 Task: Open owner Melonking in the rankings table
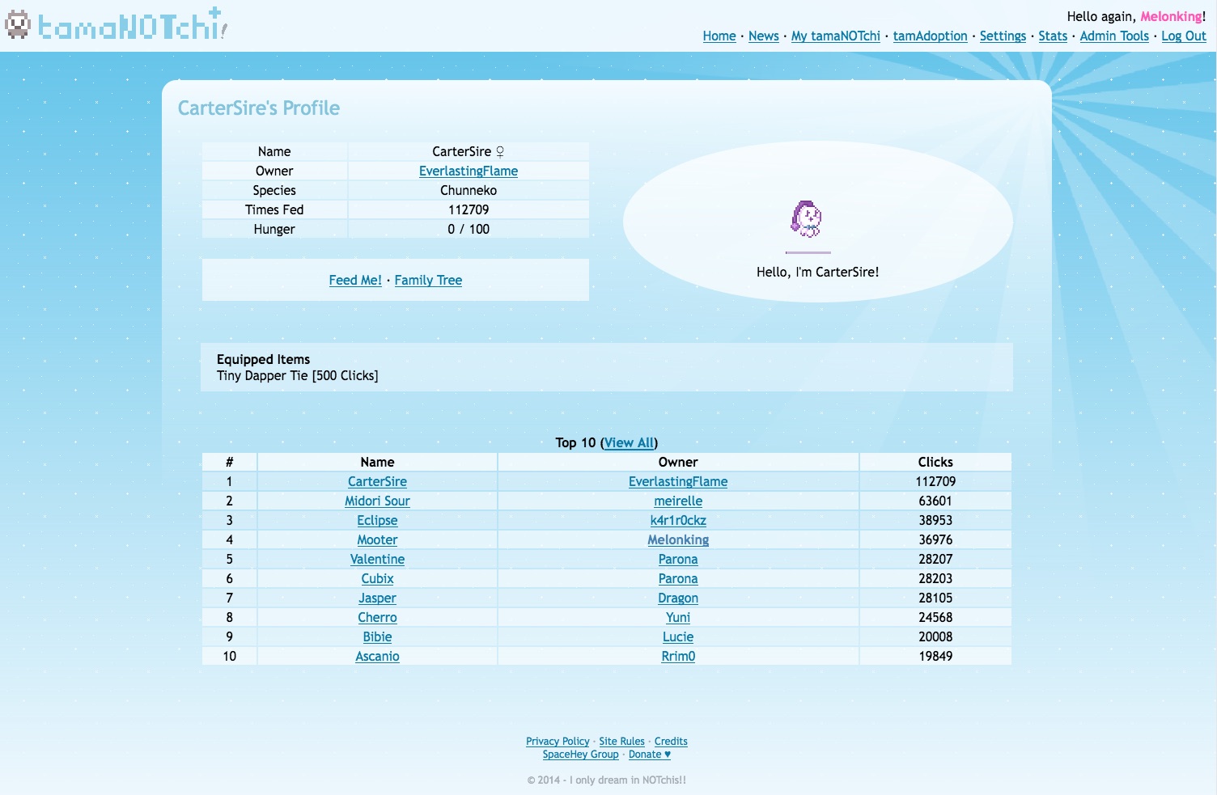pyautogui.click(x=678, y=540)
